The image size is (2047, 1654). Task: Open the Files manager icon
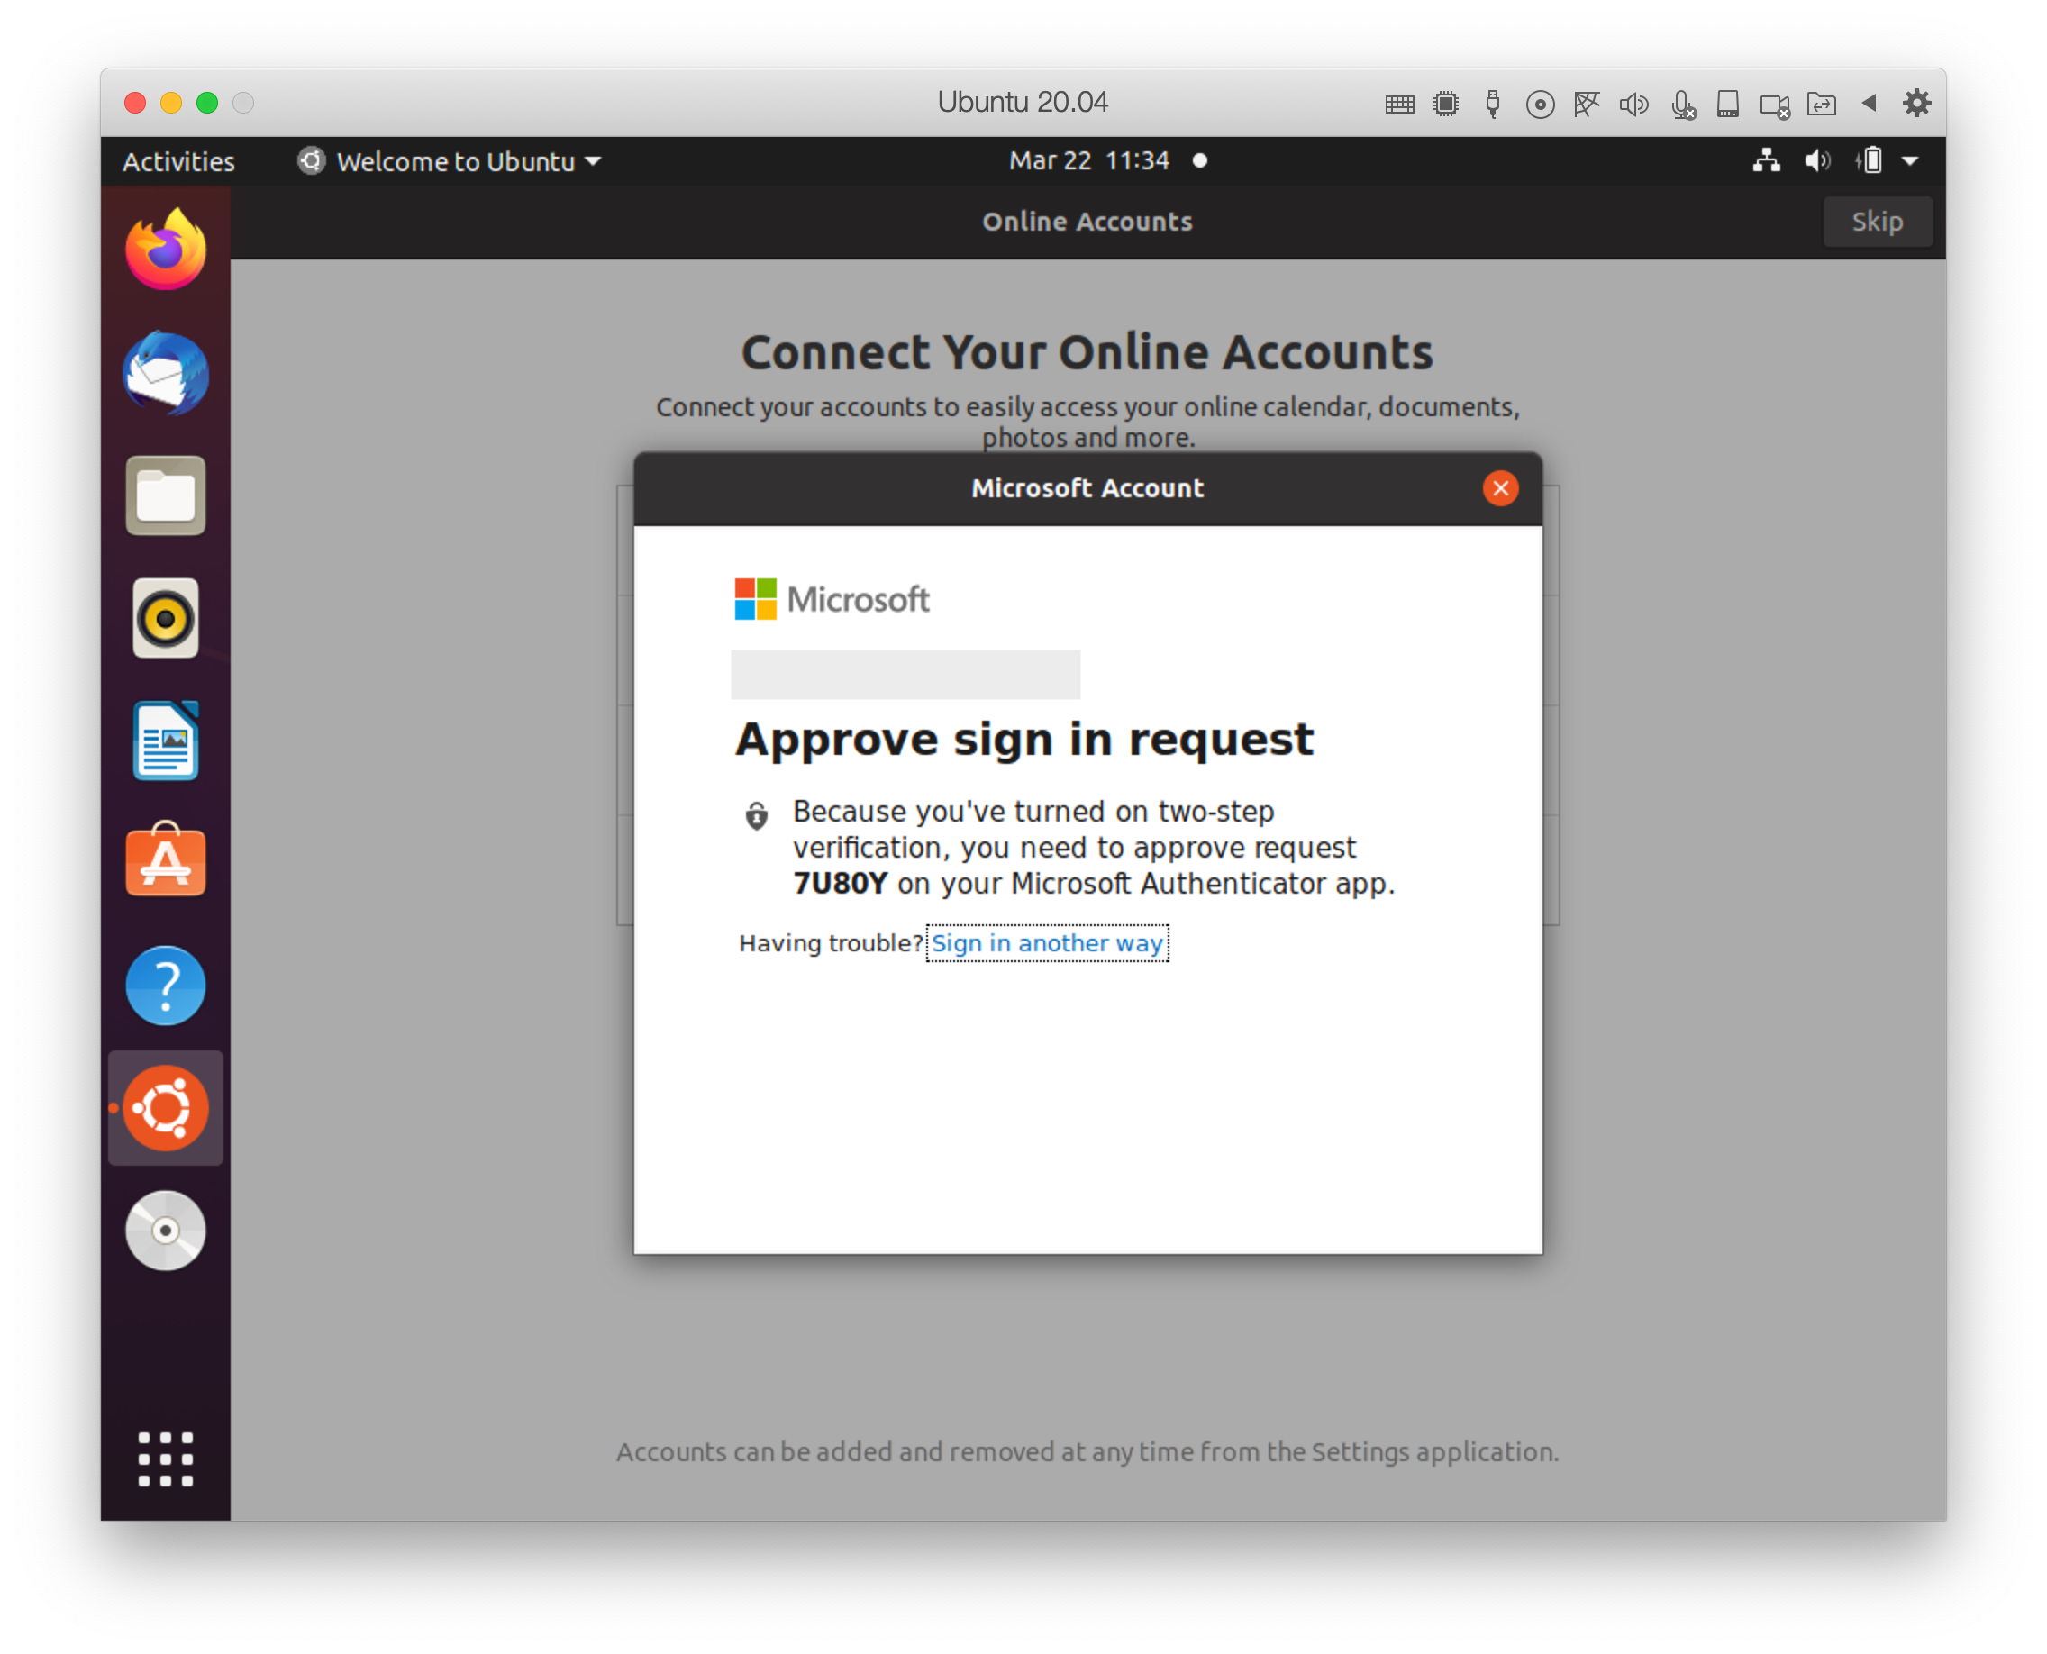point(166,495)
